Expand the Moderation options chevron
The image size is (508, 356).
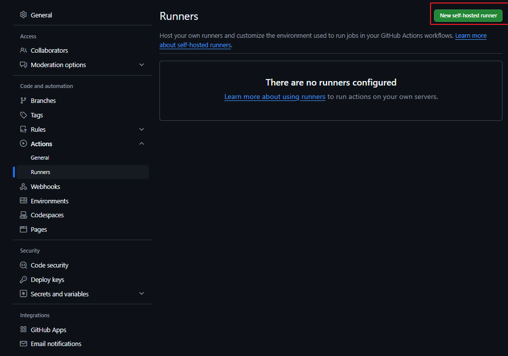click(x=142, y=65)
